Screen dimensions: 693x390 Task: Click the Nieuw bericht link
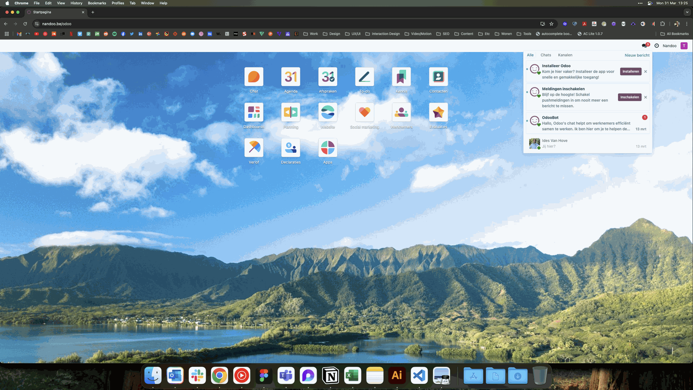(637, 55)
